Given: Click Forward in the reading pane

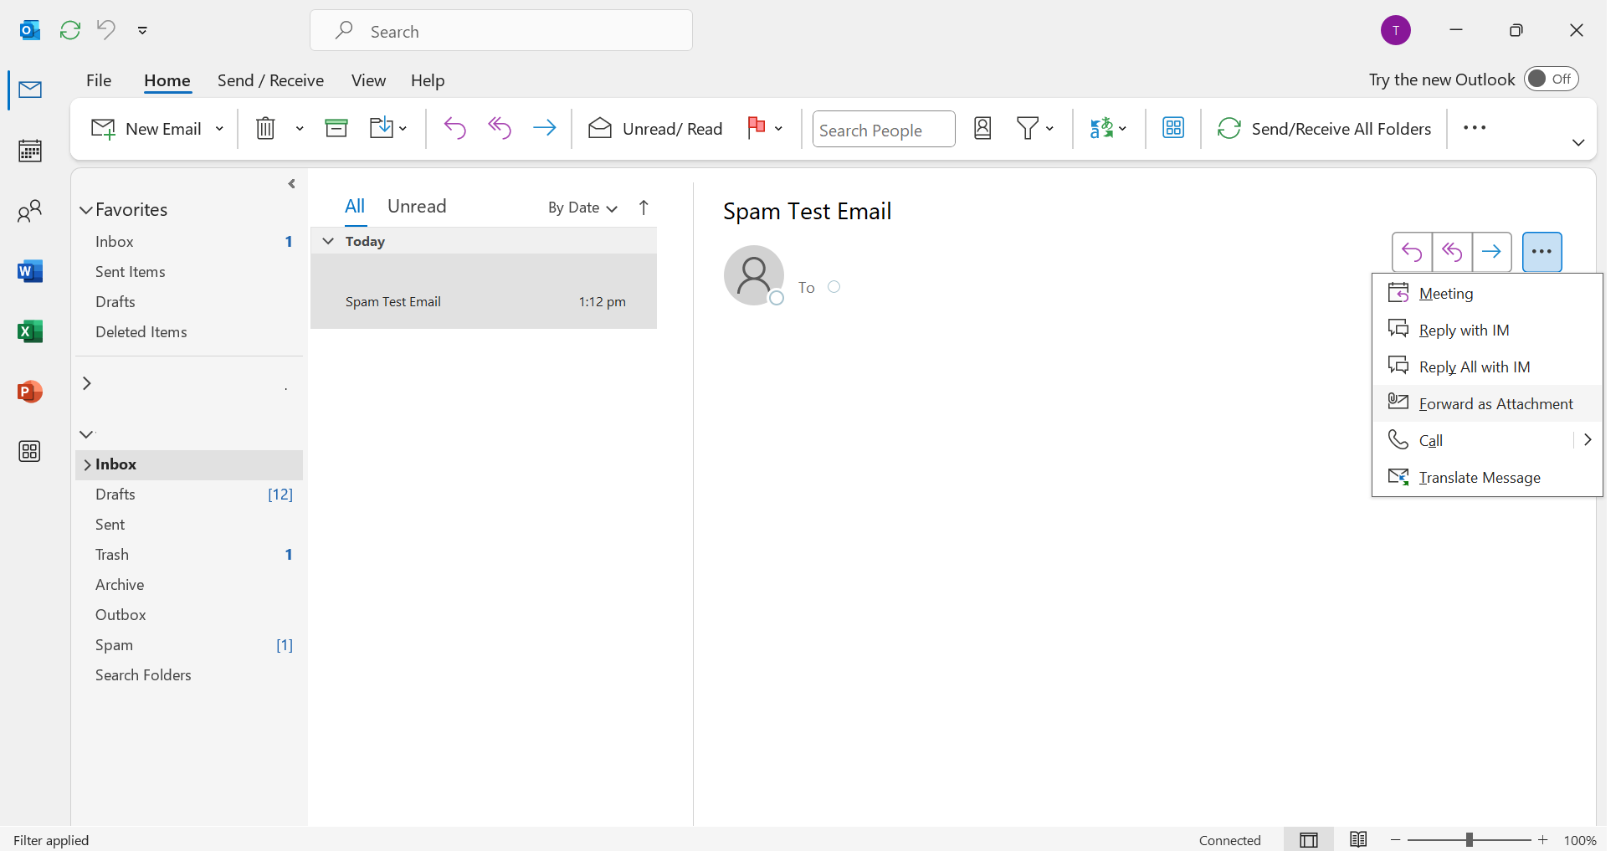Looking at the screenshot, I should point(1492,252).
